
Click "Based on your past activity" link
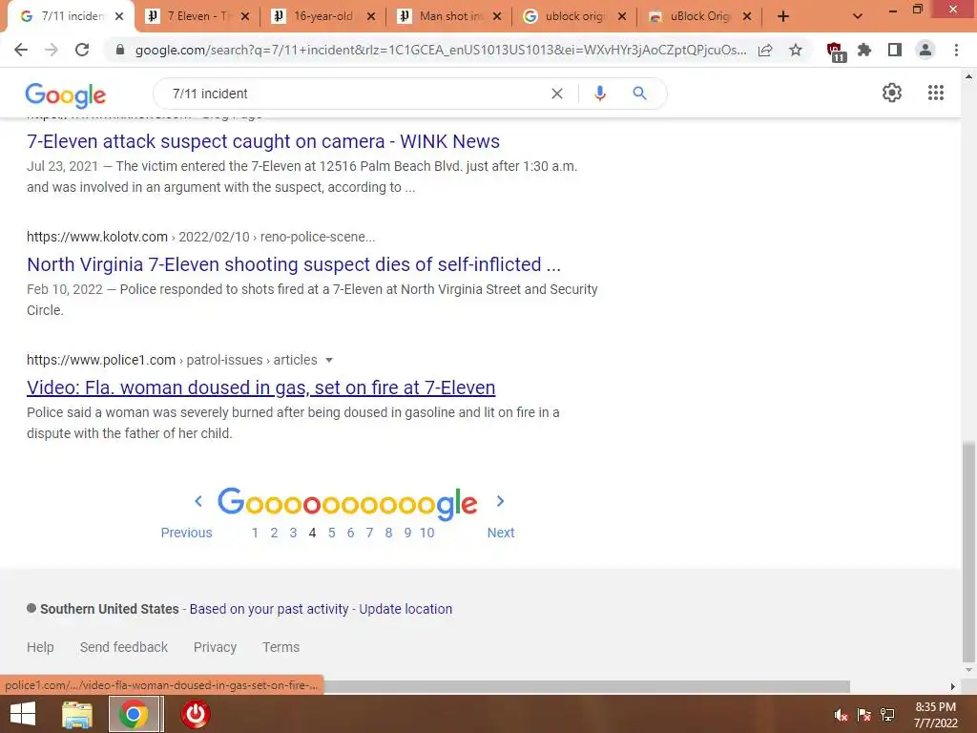(x=269, y=609)
